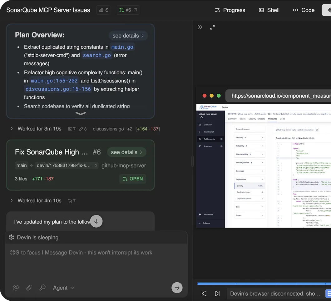Image resolution: width=331 pixels, height=301 pixels.
Task: Expand browser panel to fullscreen
Action: [x=212, y=27]
